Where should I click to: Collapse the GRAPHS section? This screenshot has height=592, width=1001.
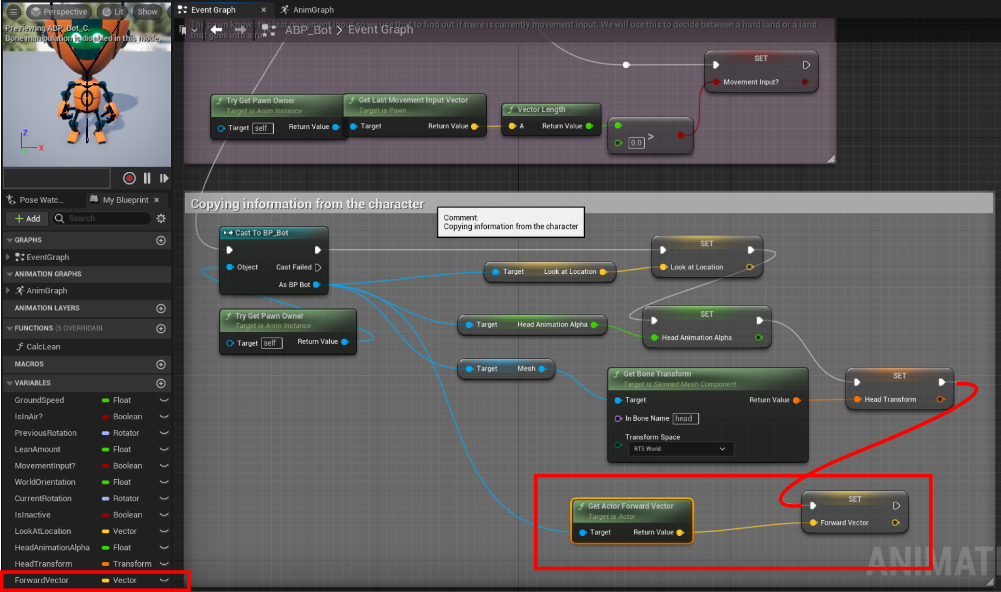(9, 240)
